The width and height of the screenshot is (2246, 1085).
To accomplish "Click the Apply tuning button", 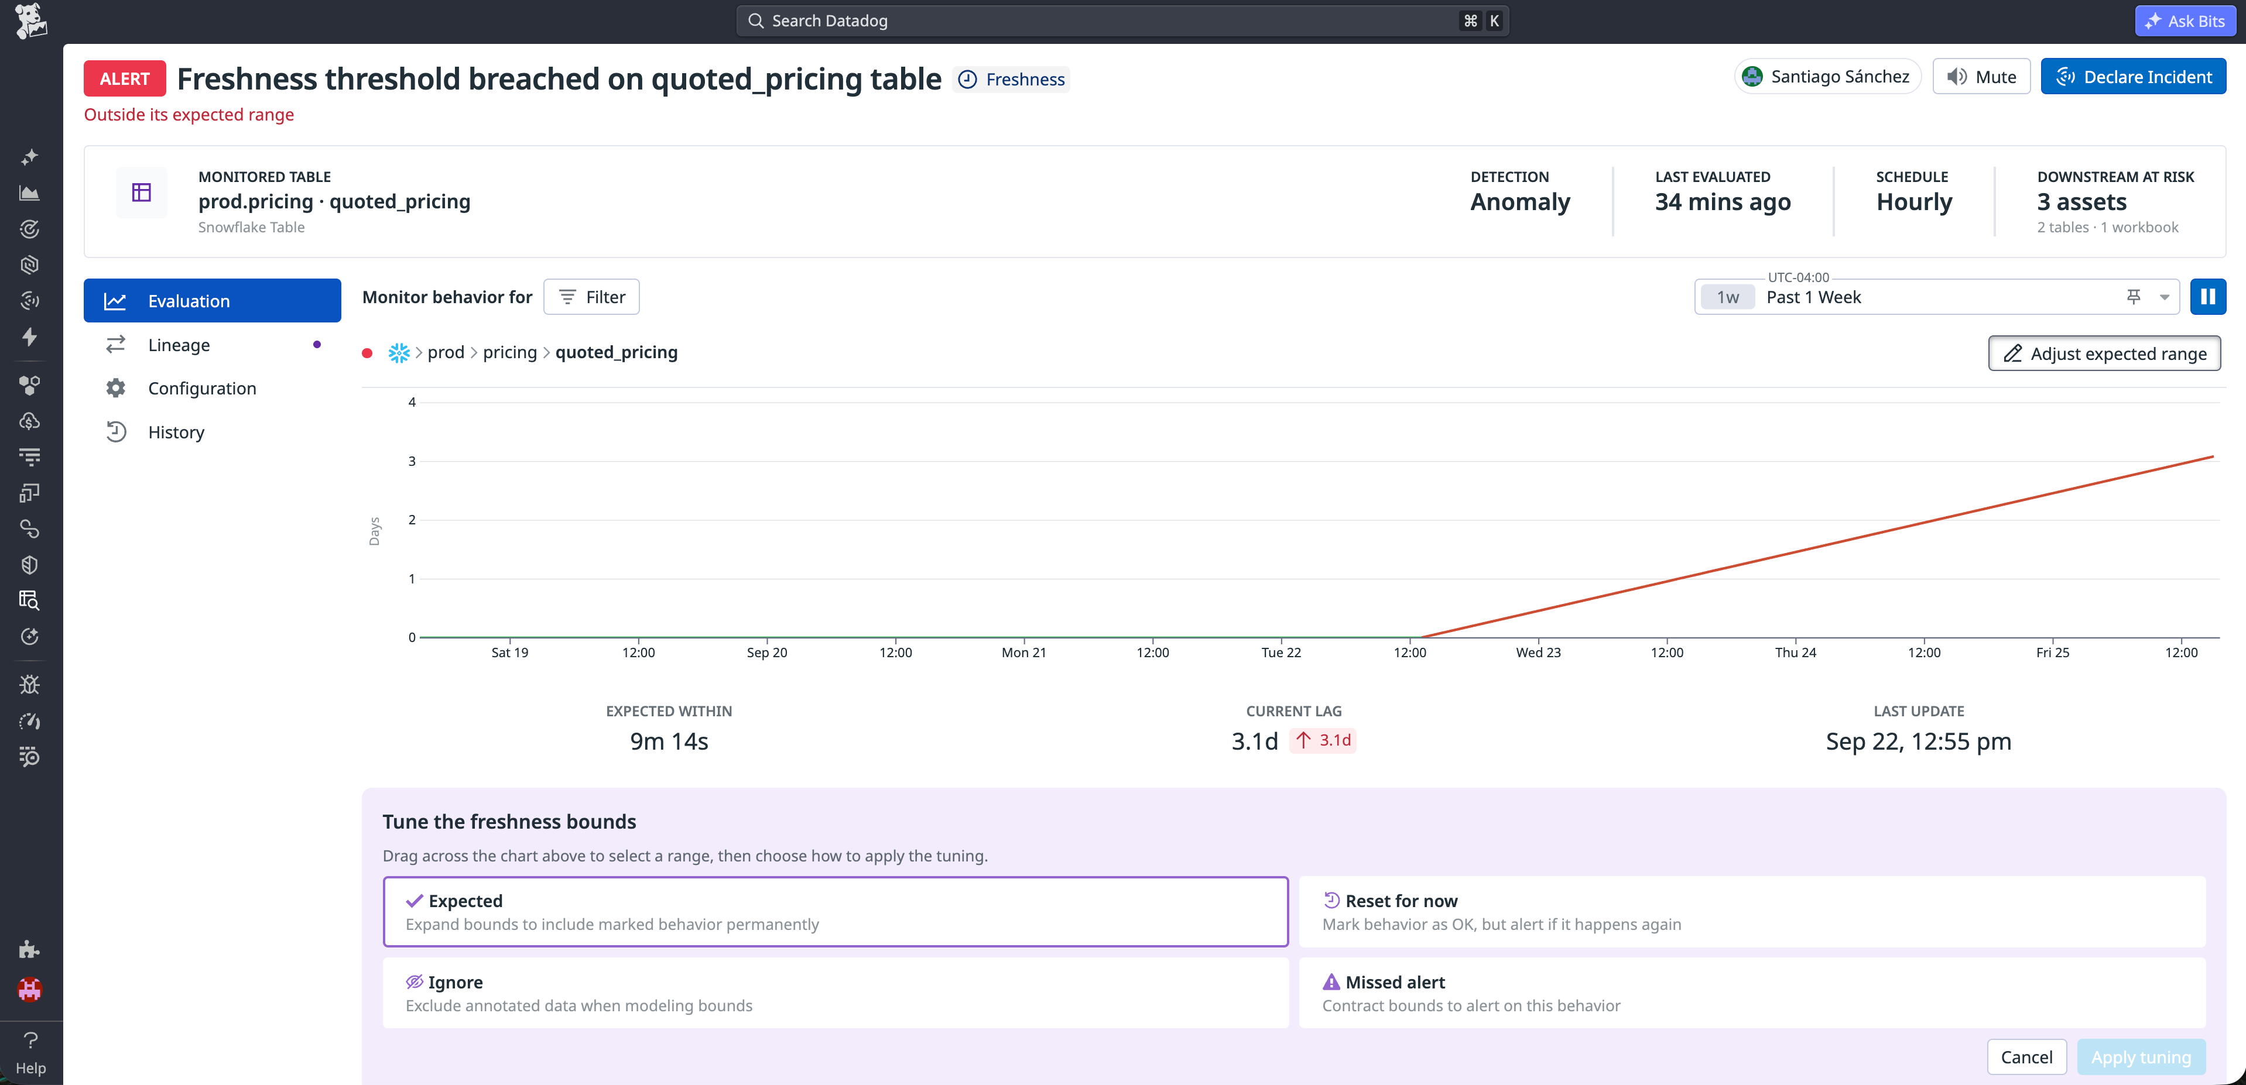I will (2141, 1056).
